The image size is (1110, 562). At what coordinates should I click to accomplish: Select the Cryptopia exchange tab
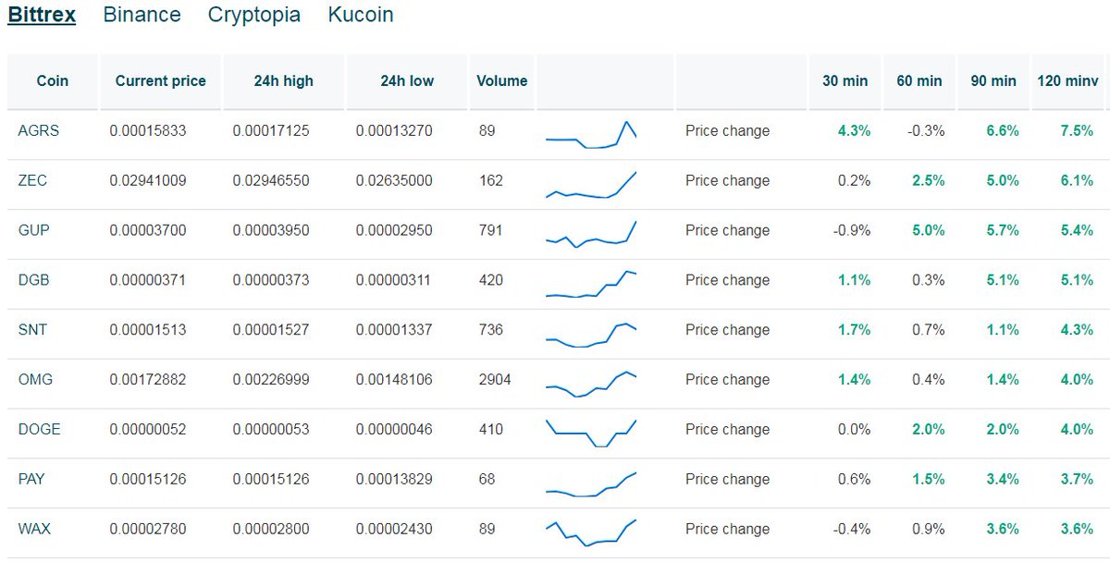[254, 15]
